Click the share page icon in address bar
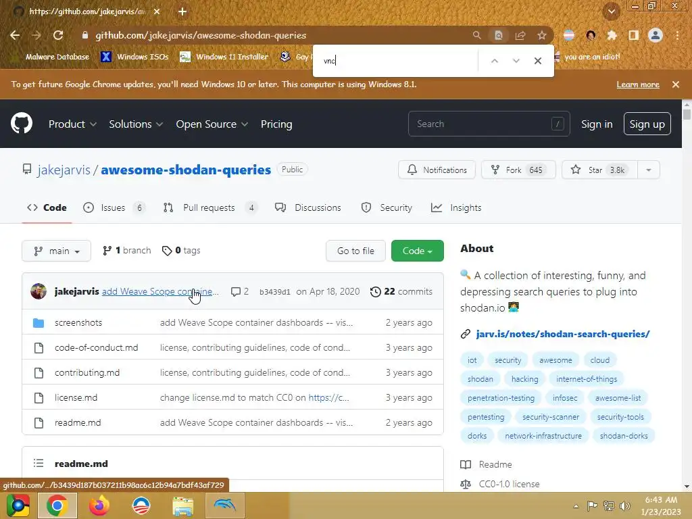 pos(520,35)
